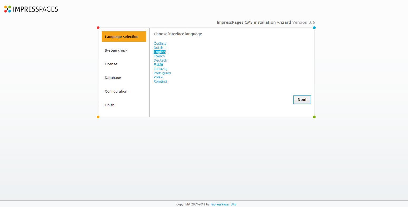Click the Choose interface language heading

pyautogui.click(x=178, y=34)
